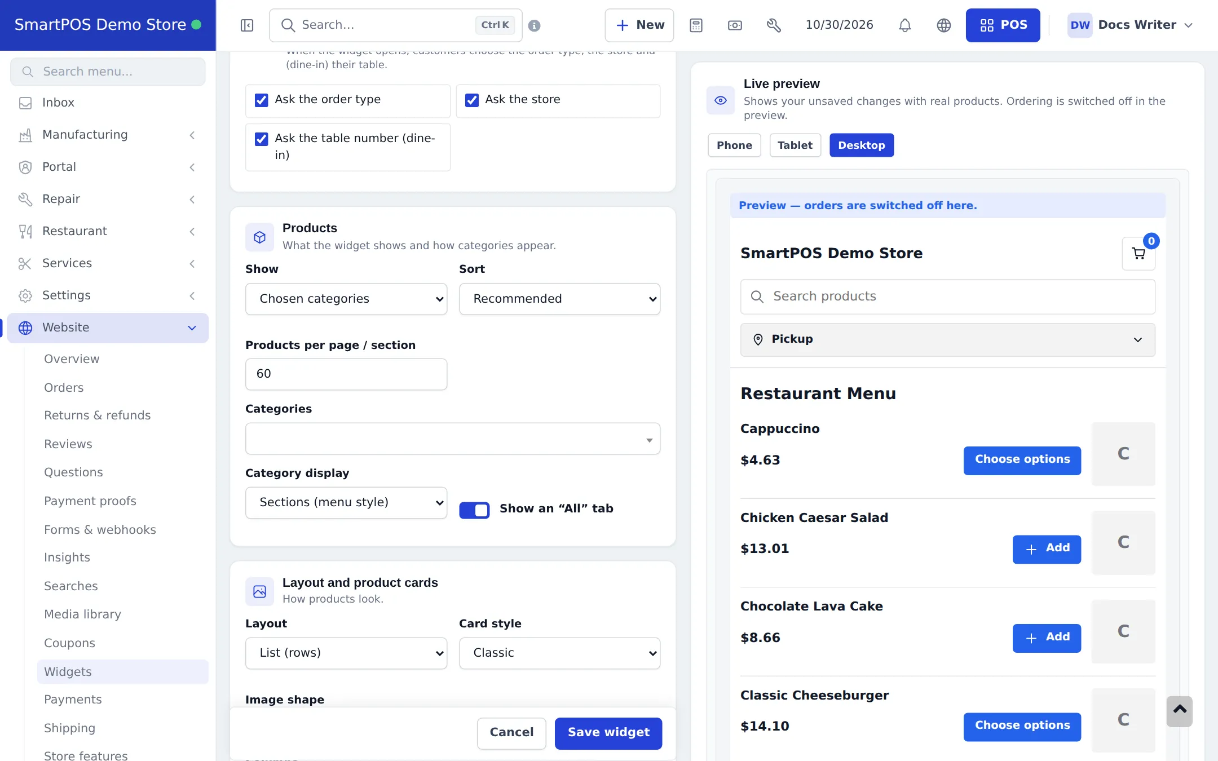Screen dimensions: 1218x761
Task: Open the wrench tools icon
Action: coord(774,25)
